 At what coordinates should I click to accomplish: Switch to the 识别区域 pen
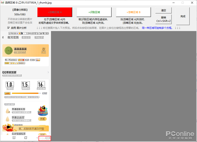tap(94, 12)
